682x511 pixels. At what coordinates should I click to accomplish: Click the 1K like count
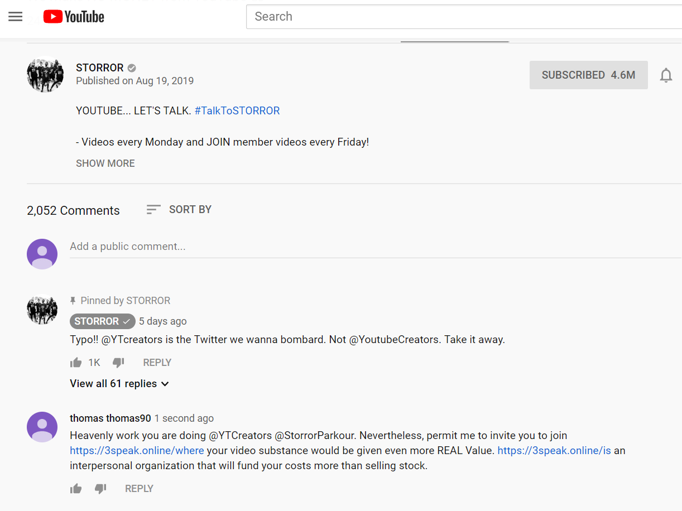click(x=94, y=363)
